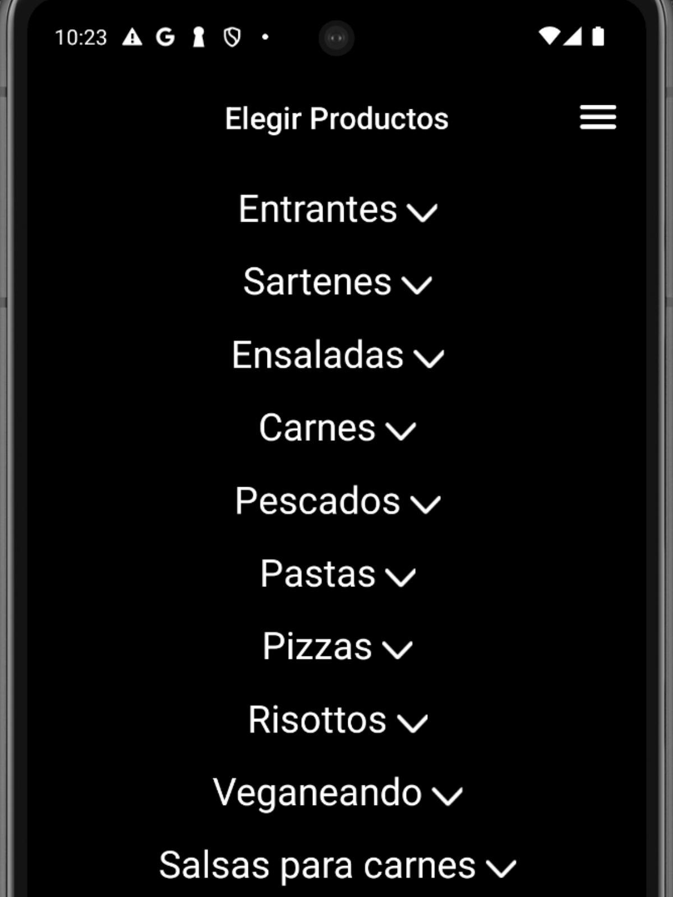
Task: Open the Pescados category
Action: click(317, 501)
